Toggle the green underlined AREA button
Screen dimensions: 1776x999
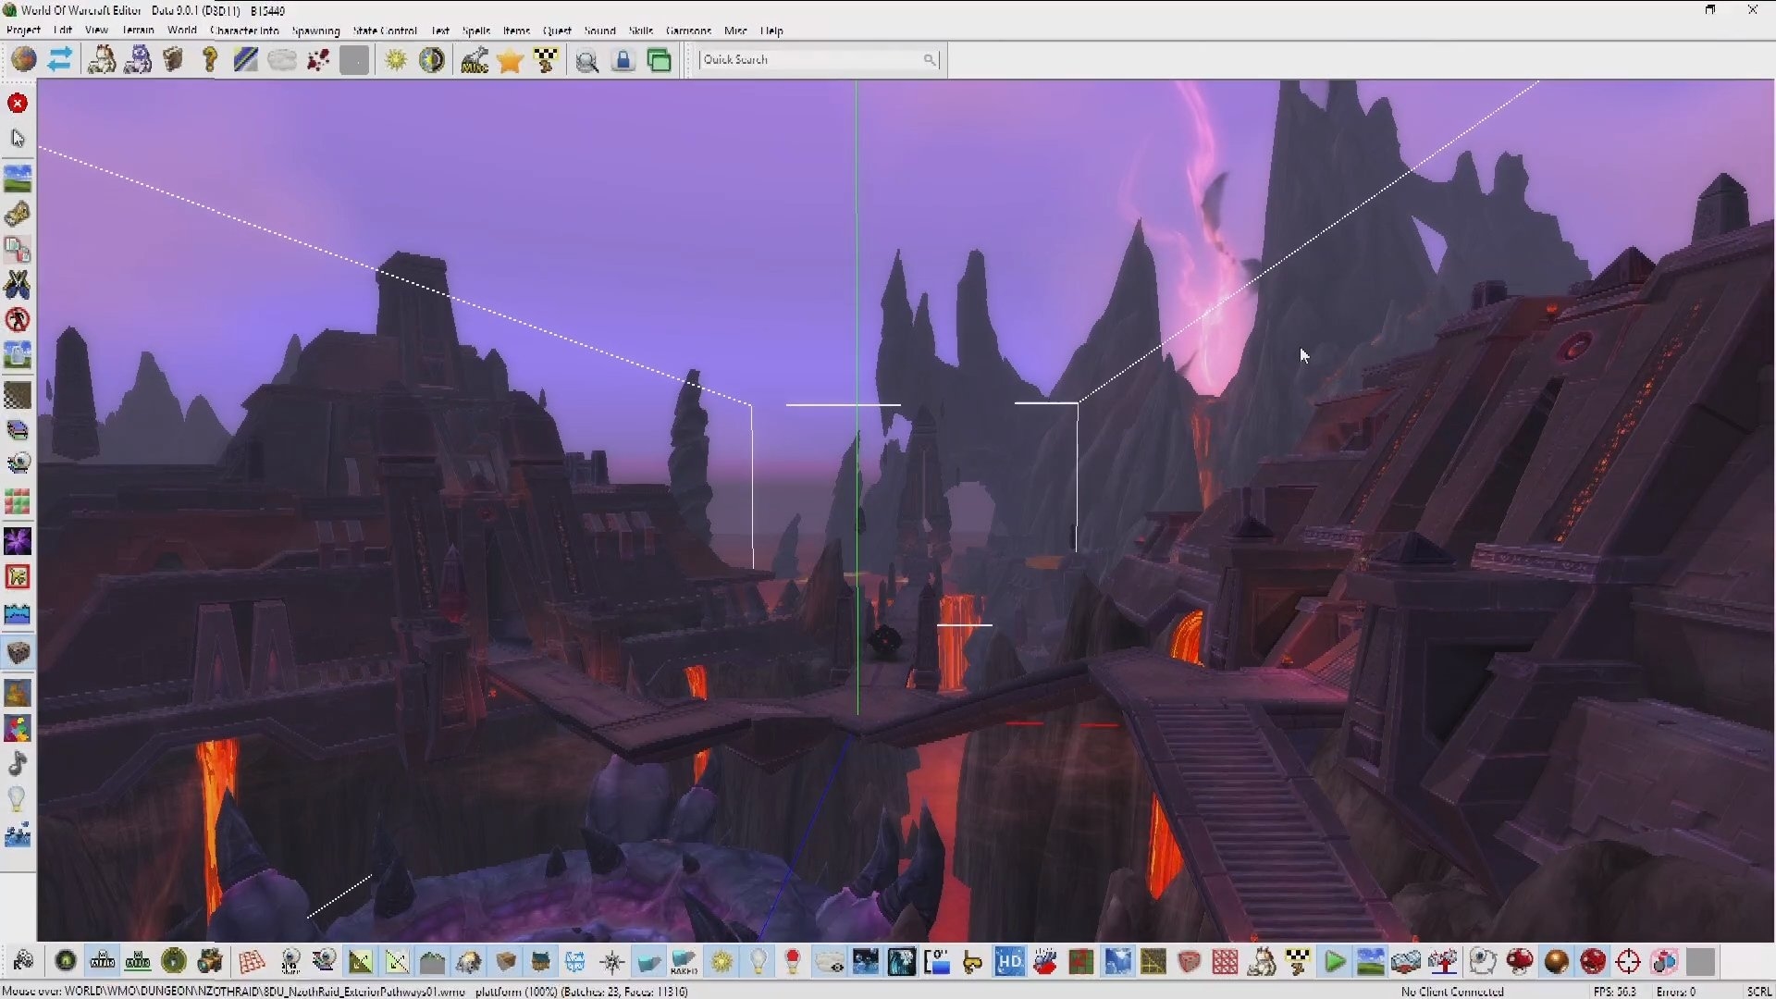[x=138, y=962]
